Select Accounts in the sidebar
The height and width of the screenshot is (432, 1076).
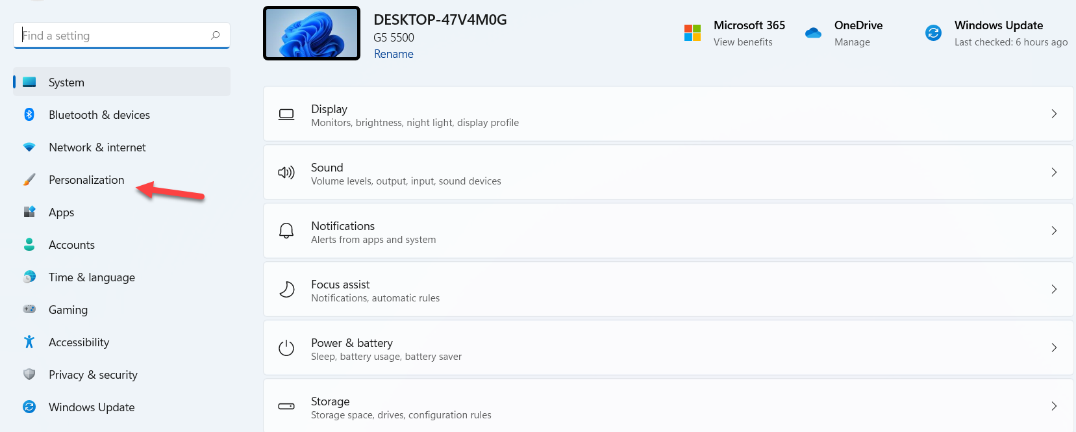point(71,245)
